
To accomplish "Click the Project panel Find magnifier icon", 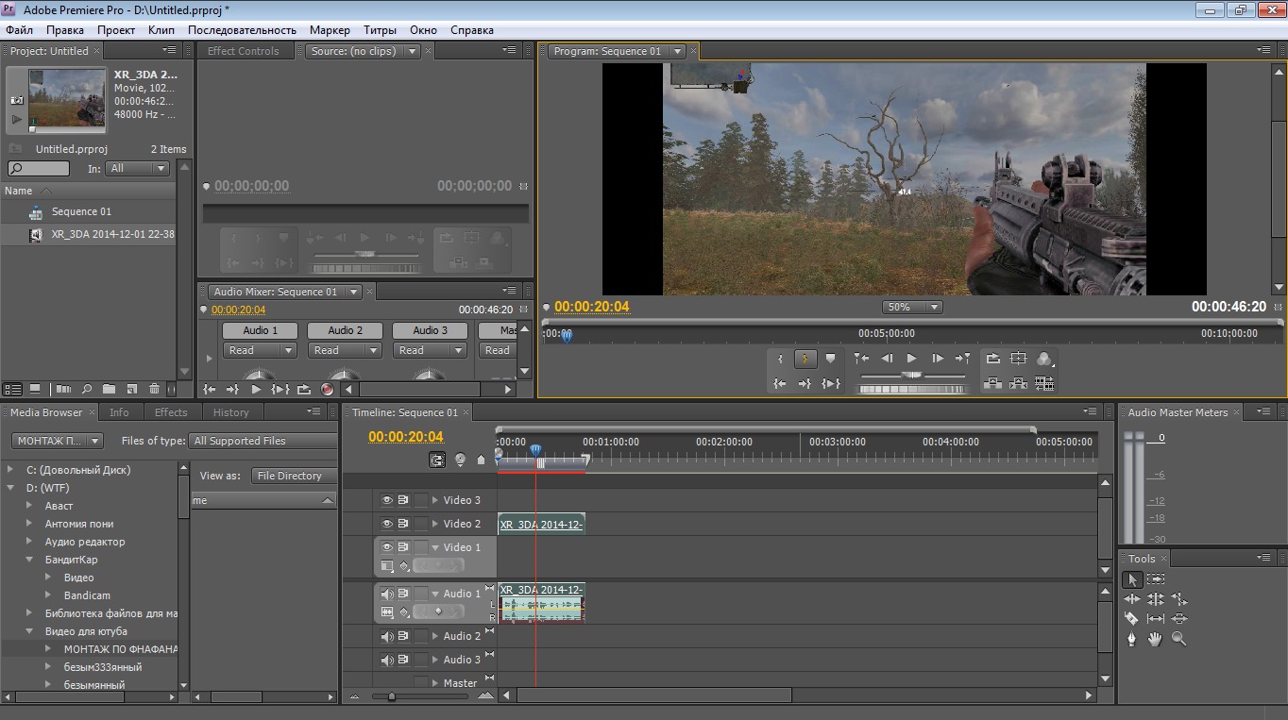I will click(86, 389).
